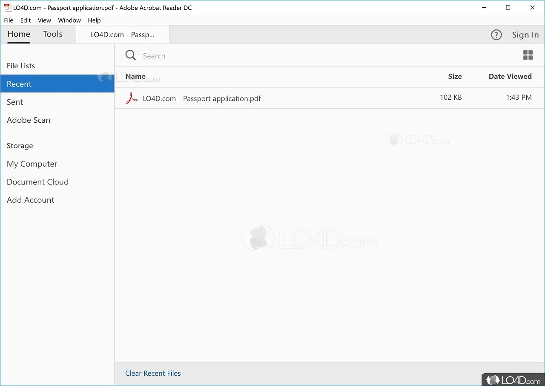The width and height of the screenshot is (545, 386).
Task: Maximize the Acrobat Reader window
Action: click(x=508, y=8)
